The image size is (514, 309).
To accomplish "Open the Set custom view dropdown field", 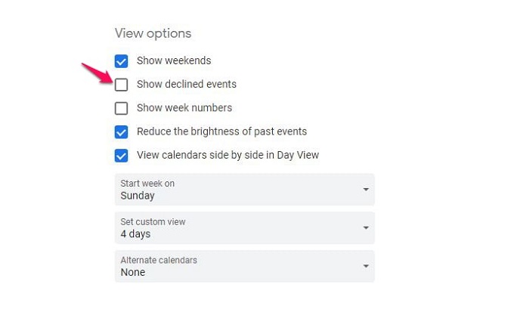I will [244, 227].
